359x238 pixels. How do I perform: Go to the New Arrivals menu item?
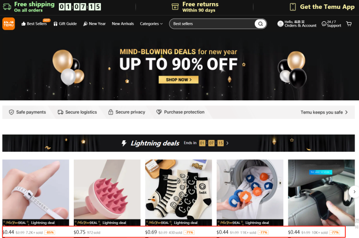click(123, 23)
